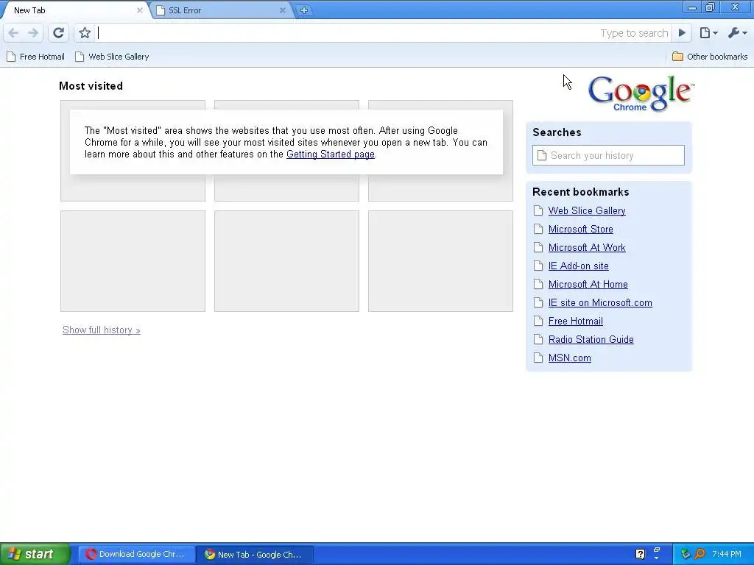Open the IE Add-on site bookmark
Viewport: 754px width, 565px height.
click(578, 266)
